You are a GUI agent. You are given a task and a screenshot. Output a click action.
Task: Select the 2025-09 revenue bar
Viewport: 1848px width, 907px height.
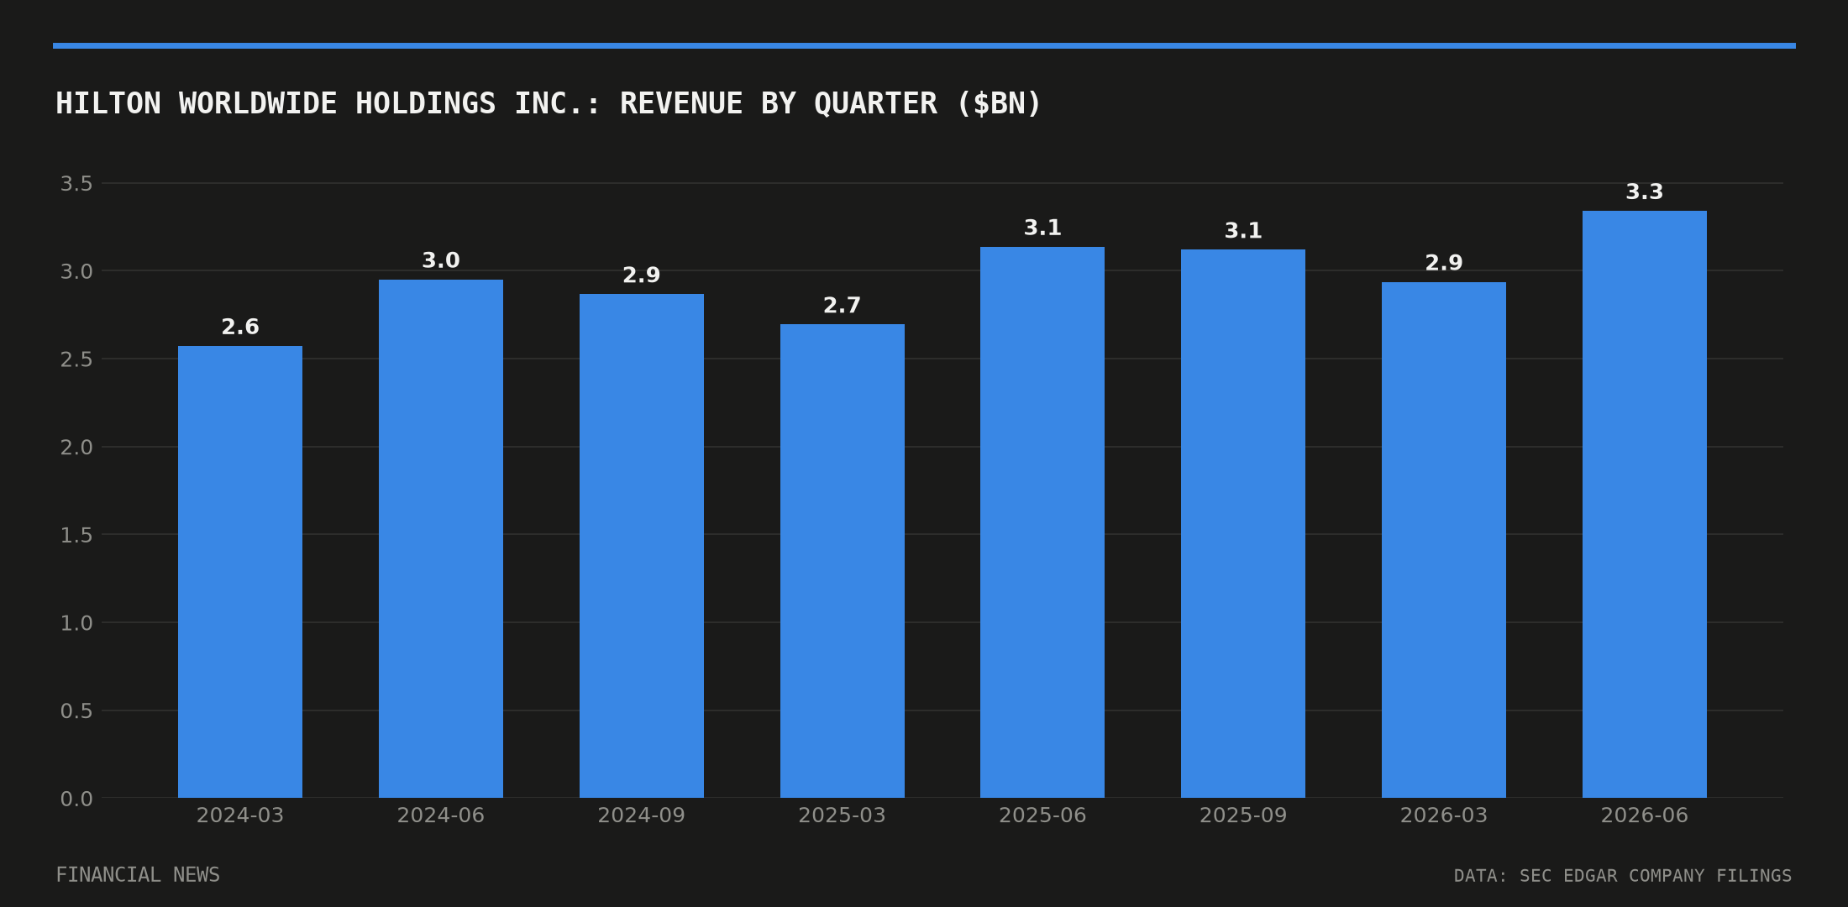click(x=1243, y=523)
